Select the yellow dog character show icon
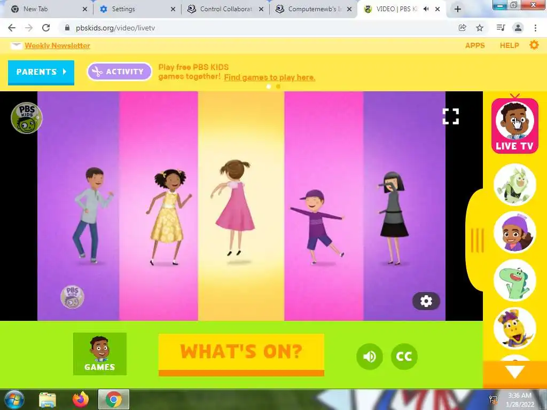This screenshot has height=410, width=547. click(515, 328)
